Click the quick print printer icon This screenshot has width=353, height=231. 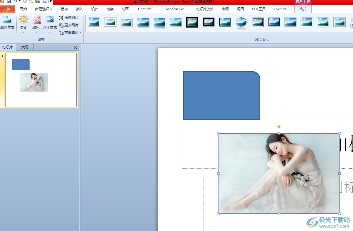pyautogui.click(x=38, y=1)
